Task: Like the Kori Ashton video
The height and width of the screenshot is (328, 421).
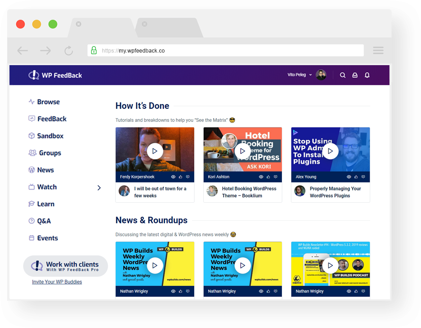Action: pyautogui.click(x=268, y=177)
